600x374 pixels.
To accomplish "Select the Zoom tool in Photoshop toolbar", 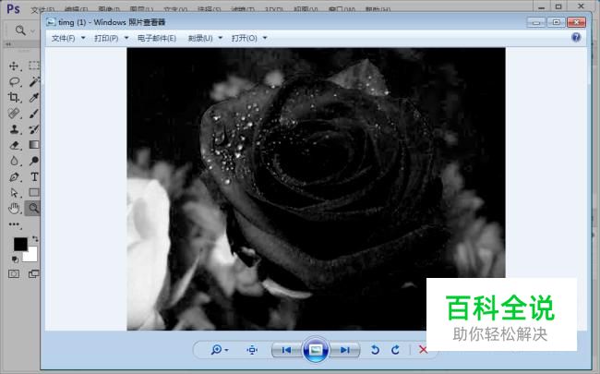I will [33, 209].
